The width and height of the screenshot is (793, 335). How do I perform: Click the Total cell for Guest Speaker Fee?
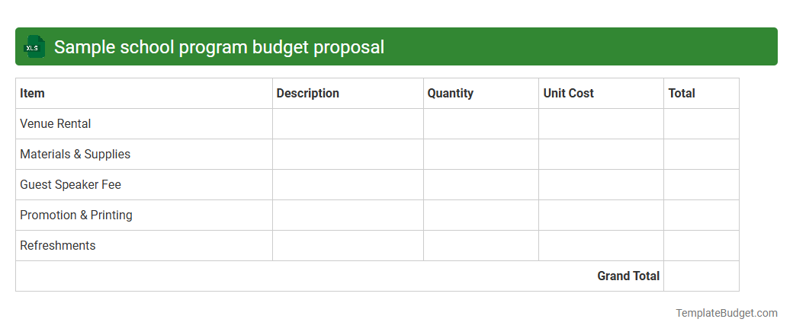click(x=701, y=184)
